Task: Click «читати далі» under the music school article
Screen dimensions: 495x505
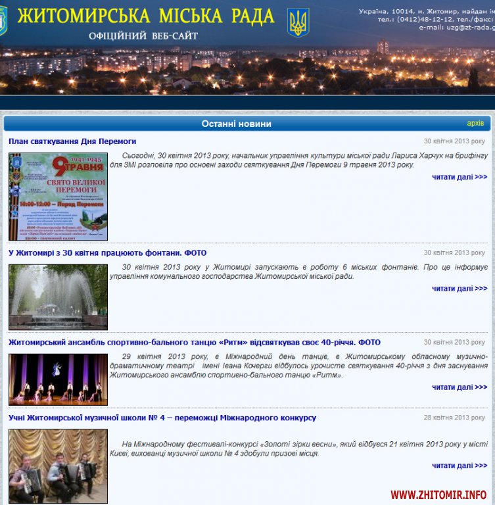Action: tap(460, 466)
